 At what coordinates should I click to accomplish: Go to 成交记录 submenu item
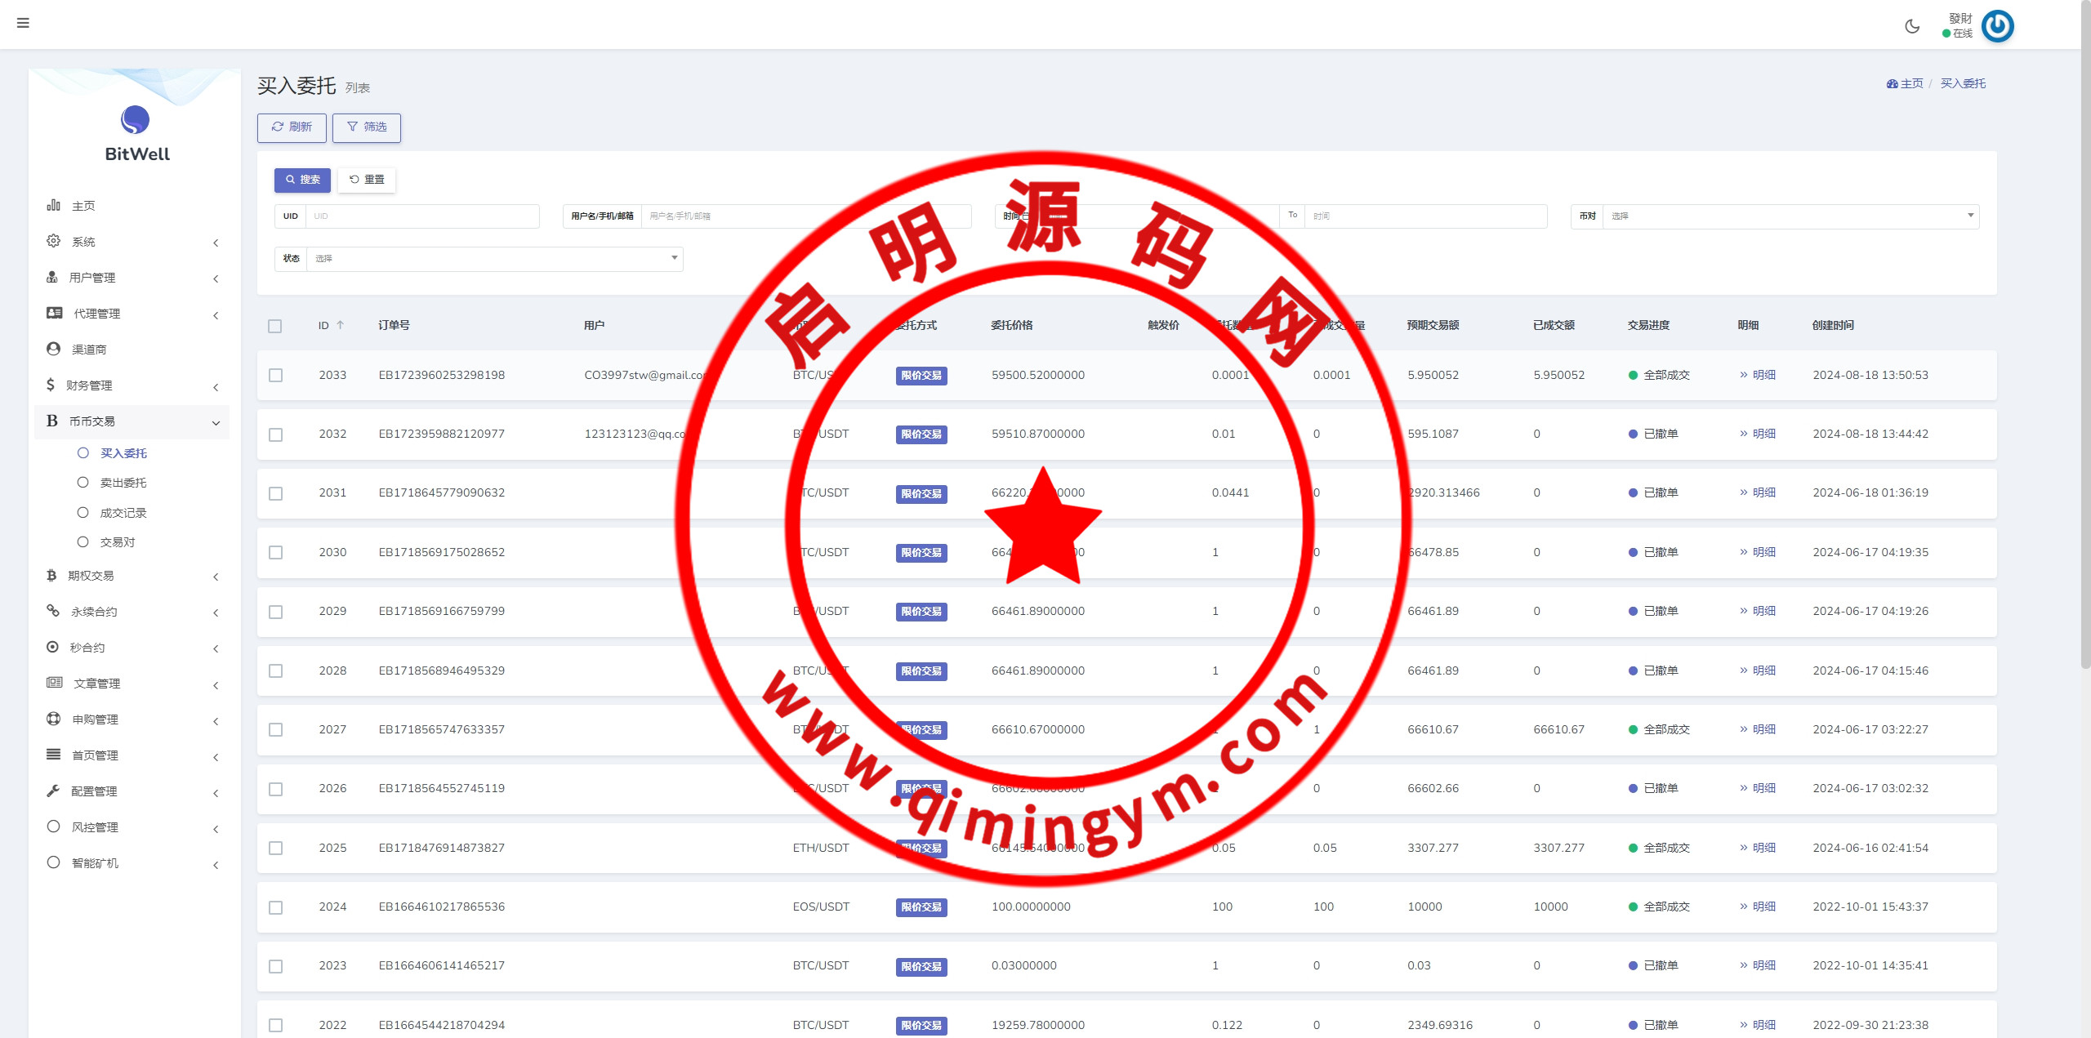[123, 513]
